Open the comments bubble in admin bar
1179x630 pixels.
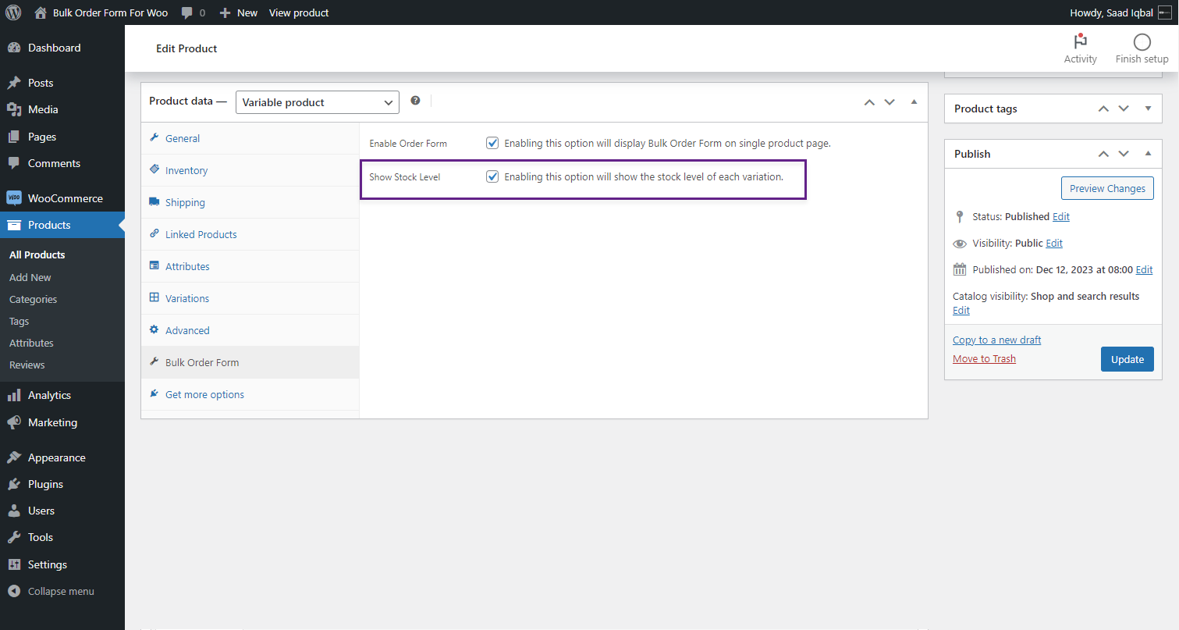coord(187,12)
